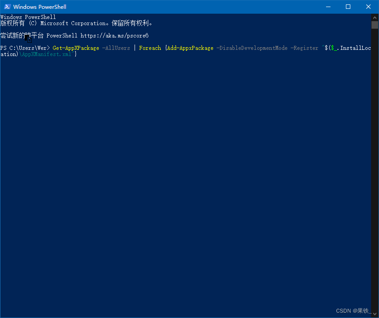
Task: Click the Windows PowerShell title text
Action: pyautogui.click(x=40, y=7)
